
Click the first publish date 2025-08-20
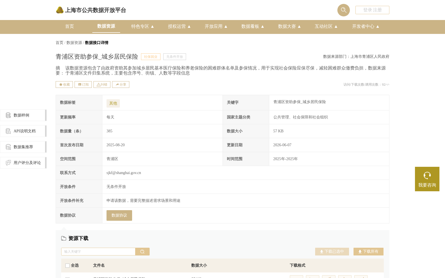(x=116, y=145)
